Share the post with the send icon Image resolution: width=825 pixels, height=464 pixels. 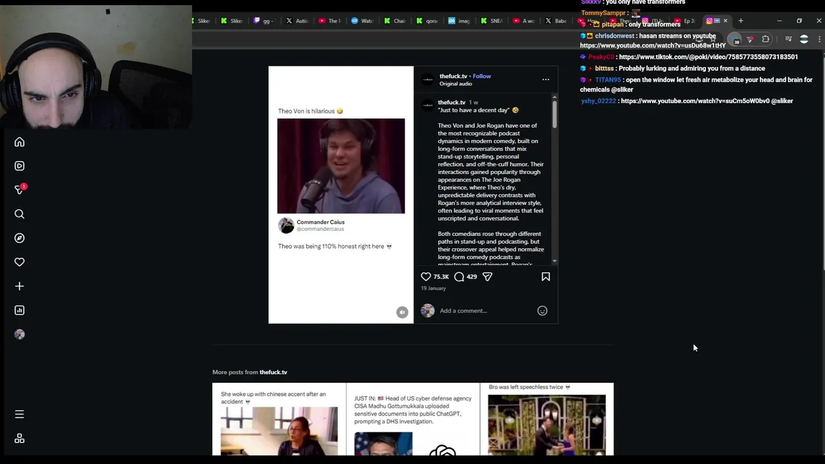pyautogui.click(x=487, y=276)
